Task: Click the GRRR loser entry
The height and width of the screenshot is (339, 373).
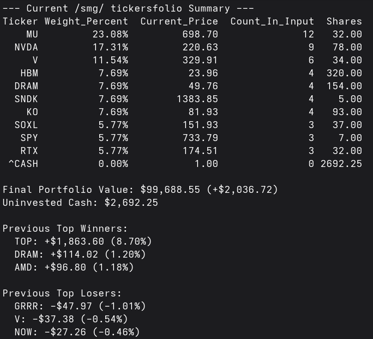Action: pos(80,306)
